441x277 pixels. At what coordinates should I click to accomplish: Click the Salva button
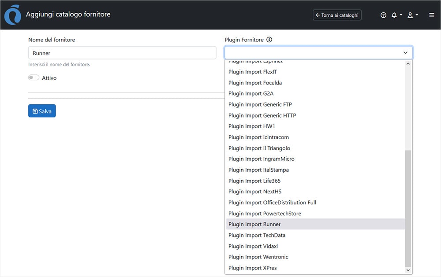click(42, 111)
